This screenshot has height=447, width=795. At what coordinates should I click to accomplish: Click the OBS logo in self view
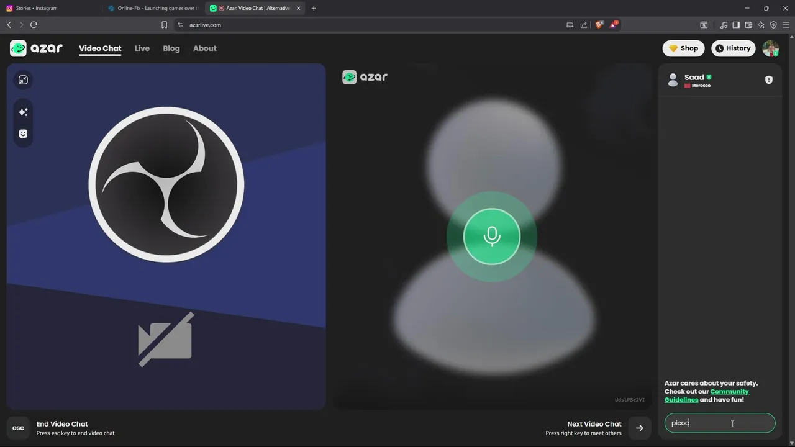coord(166,184)
